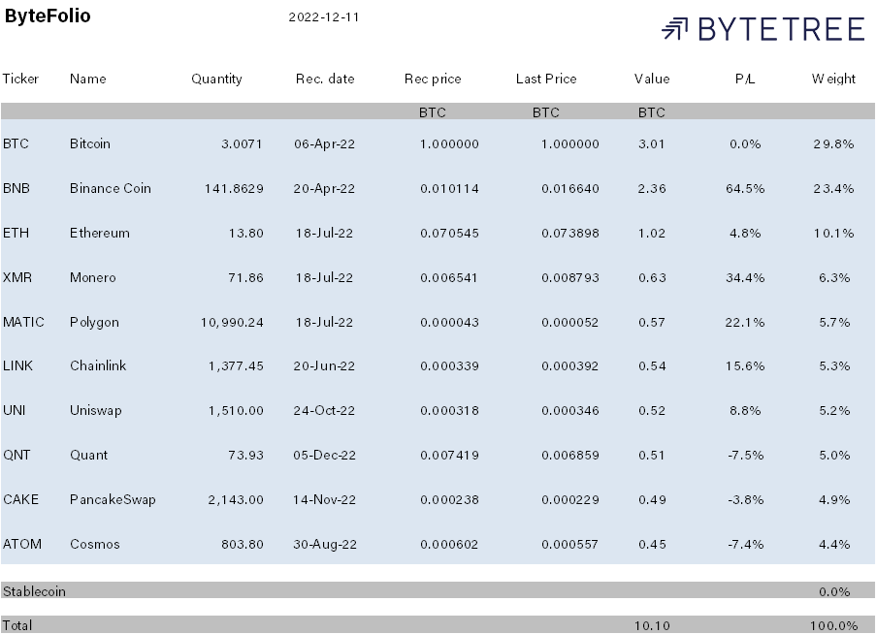Click the name Ethereum
The height and width of the screenshot is (634, 876).
tap(100, 233)
